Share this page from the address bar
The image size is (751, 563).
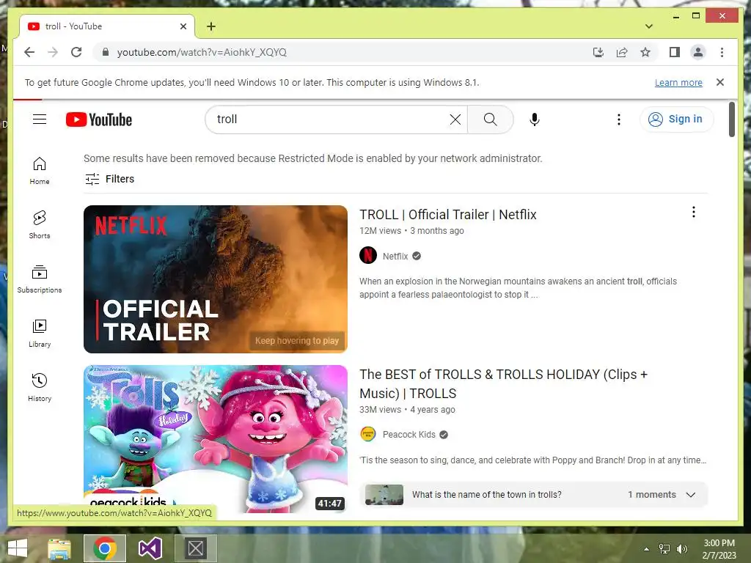622,52
